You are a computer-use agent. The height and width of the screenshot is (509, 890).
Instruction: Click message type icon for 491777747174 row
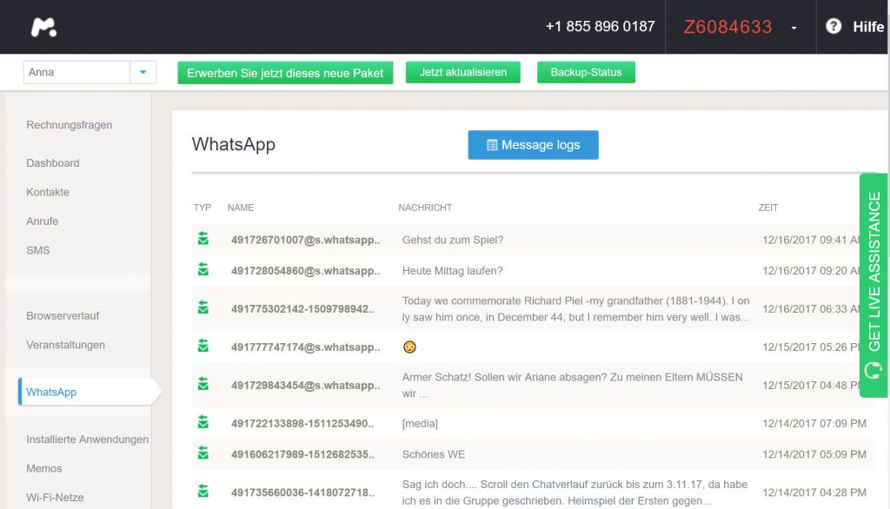[203, 346]
